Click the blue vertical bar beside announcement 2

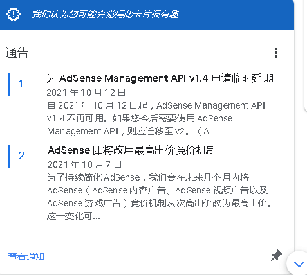tap(9, 157)
